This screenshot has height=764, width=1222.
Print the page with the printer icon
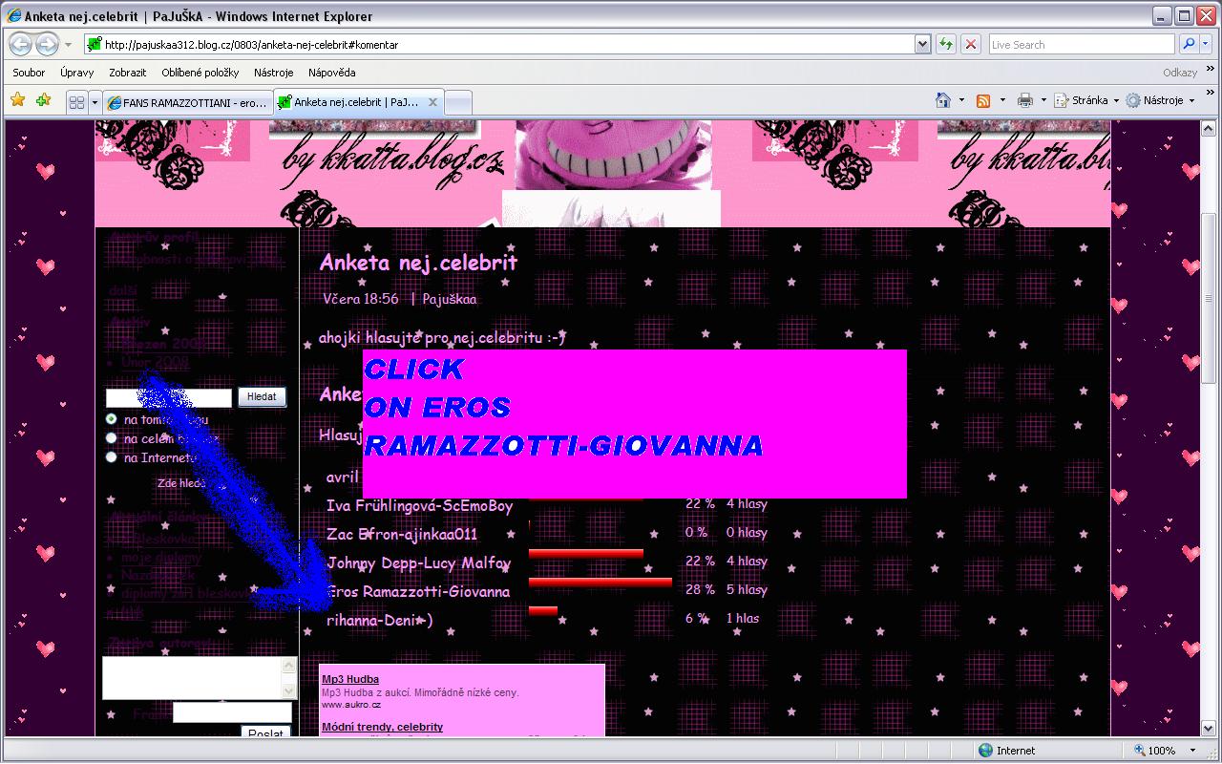(x=1025, y=100)
